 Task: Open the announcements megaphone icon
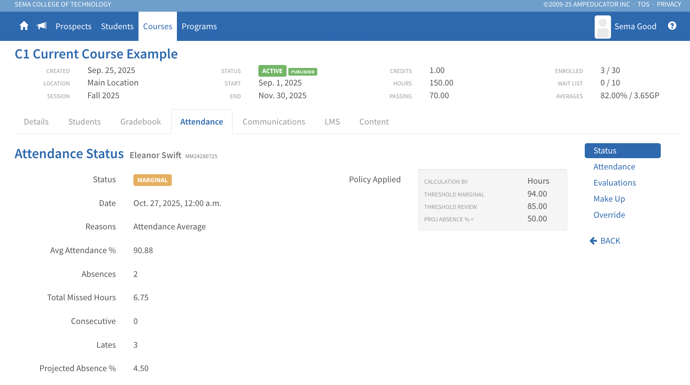coord(42,26)
